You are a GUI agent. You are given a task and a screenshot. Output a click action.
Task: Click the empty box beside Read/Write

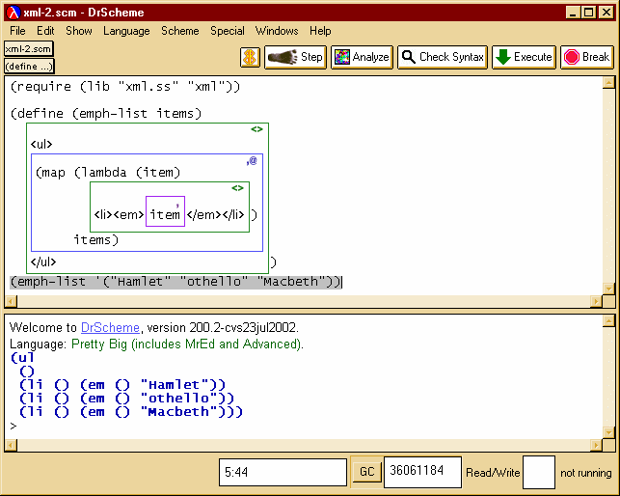pos(539,472)
